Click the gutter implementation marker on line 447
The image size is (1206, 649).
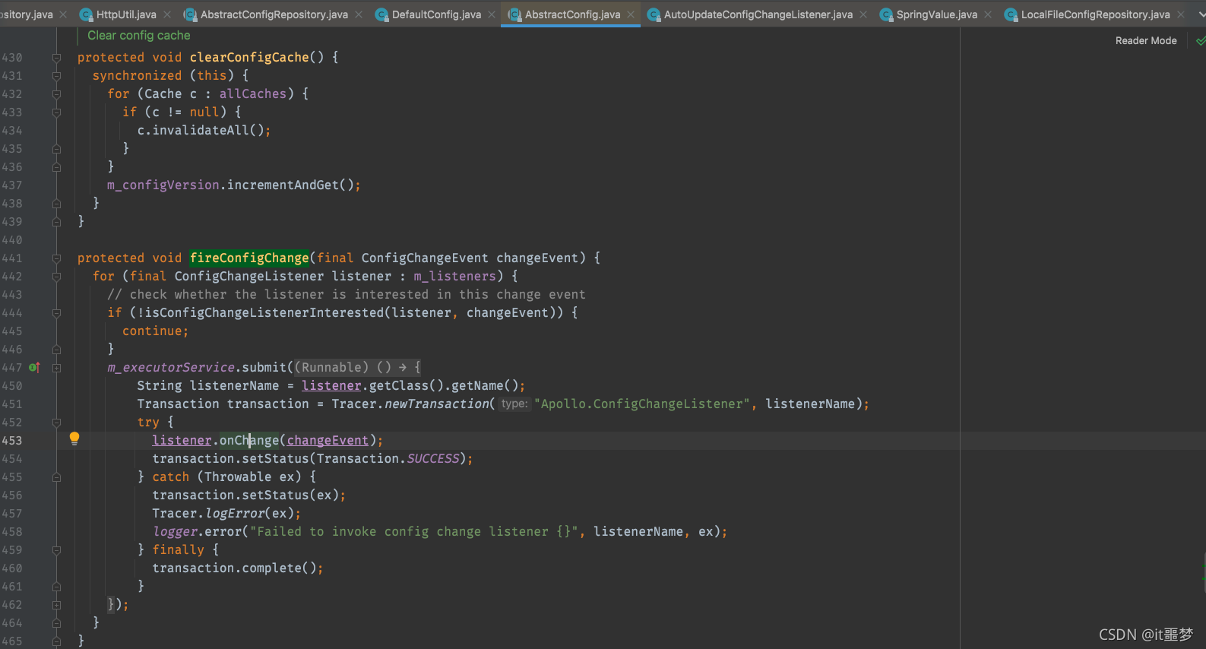click(x=33, y=367)
